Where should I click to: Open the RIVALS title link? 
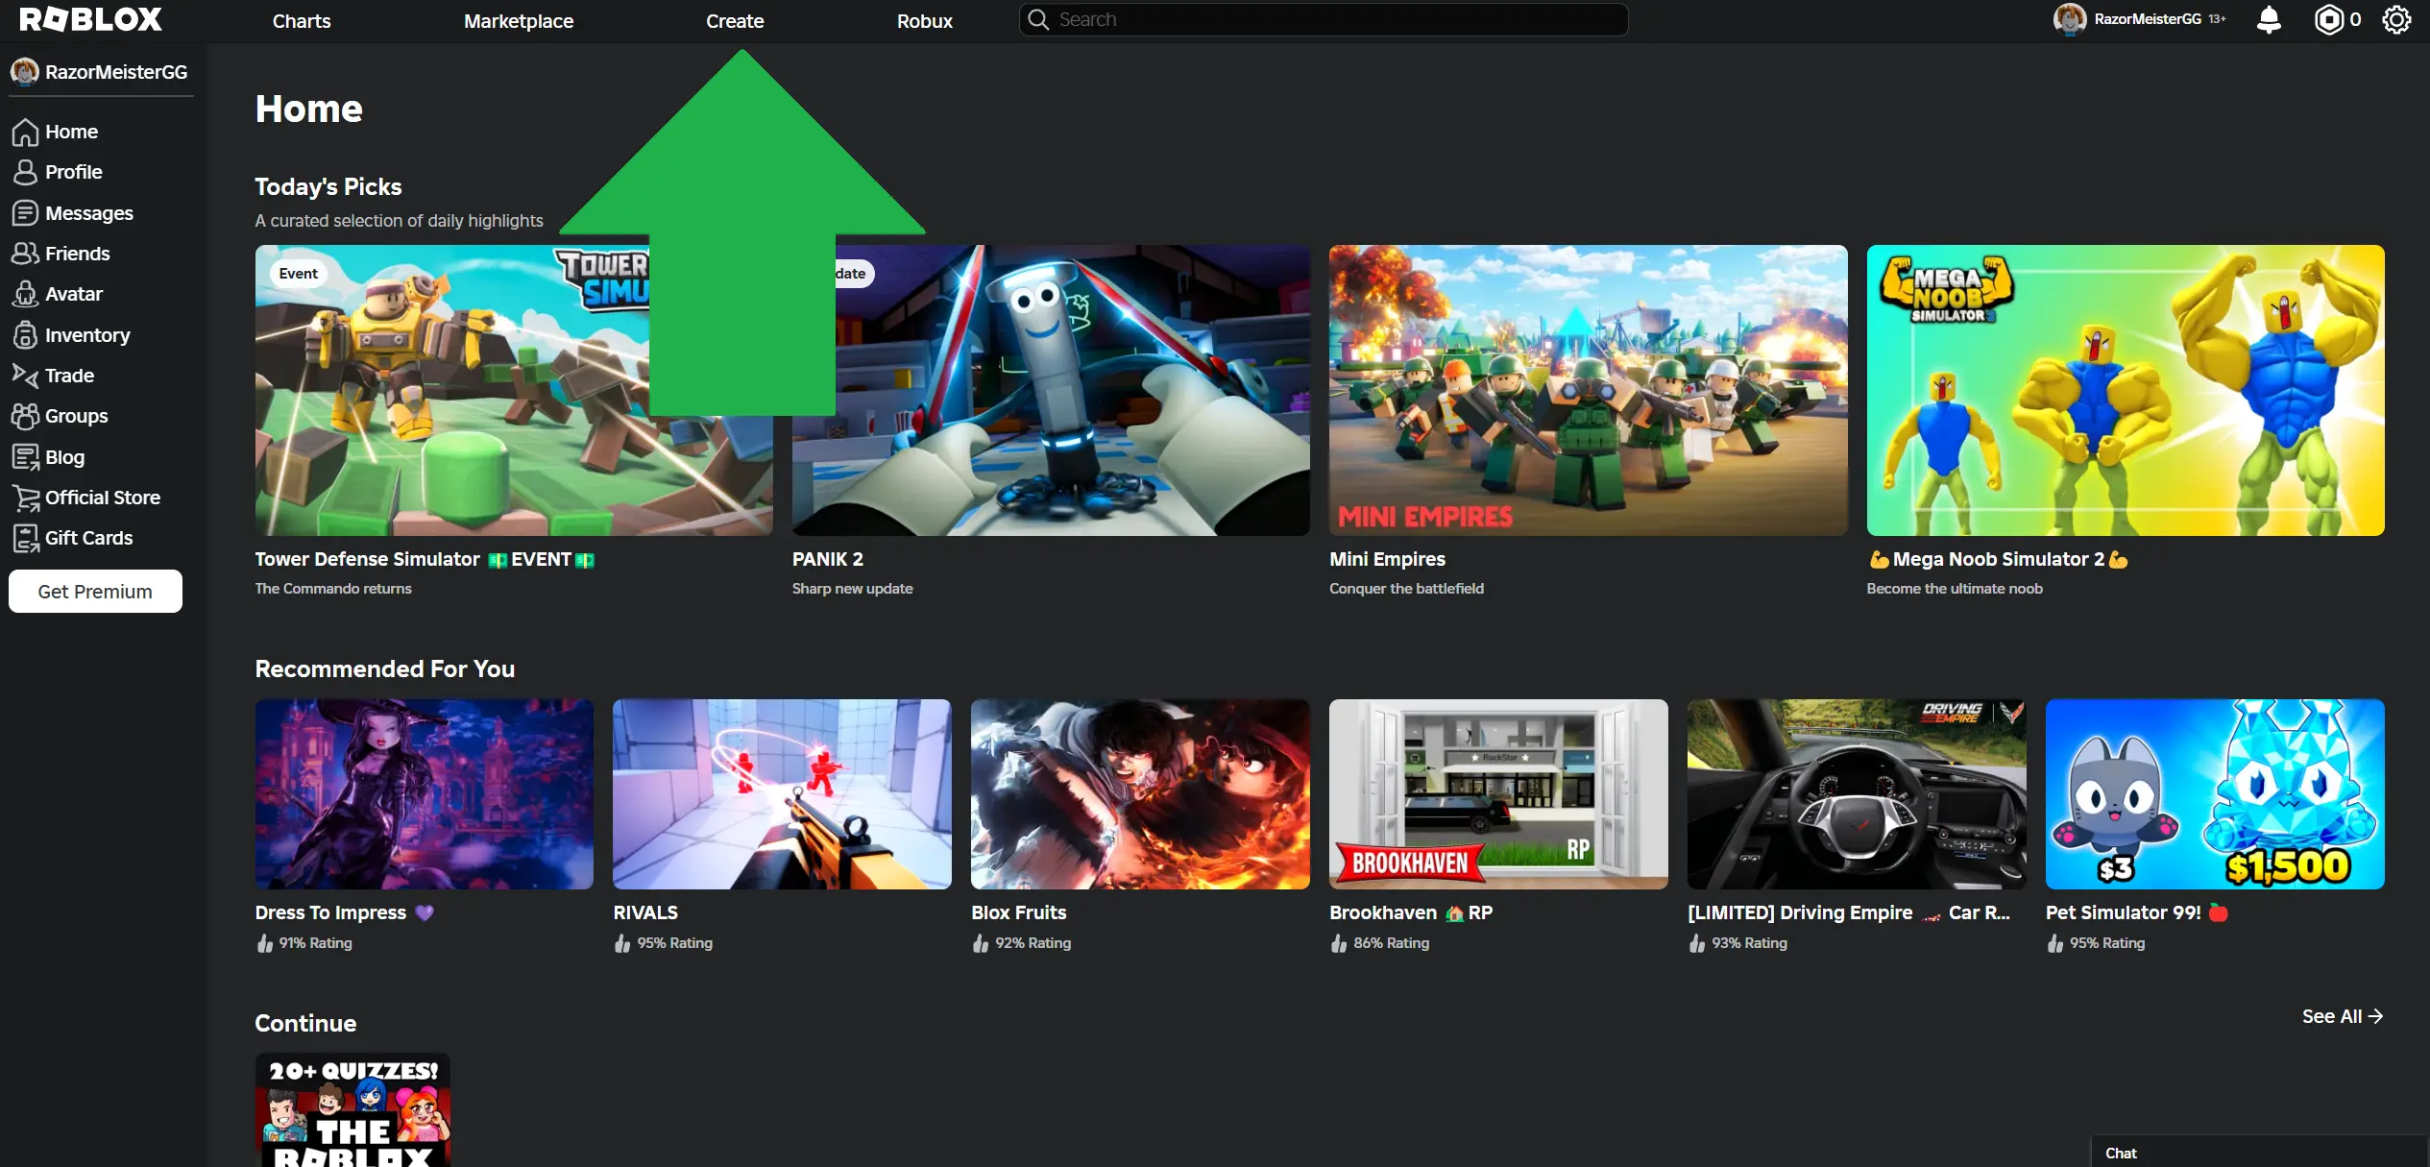coord(645,912)
